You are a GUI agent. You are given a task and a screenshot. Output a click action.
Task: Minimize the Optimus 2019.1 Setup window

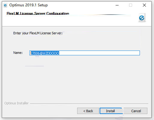pos(117,5)
